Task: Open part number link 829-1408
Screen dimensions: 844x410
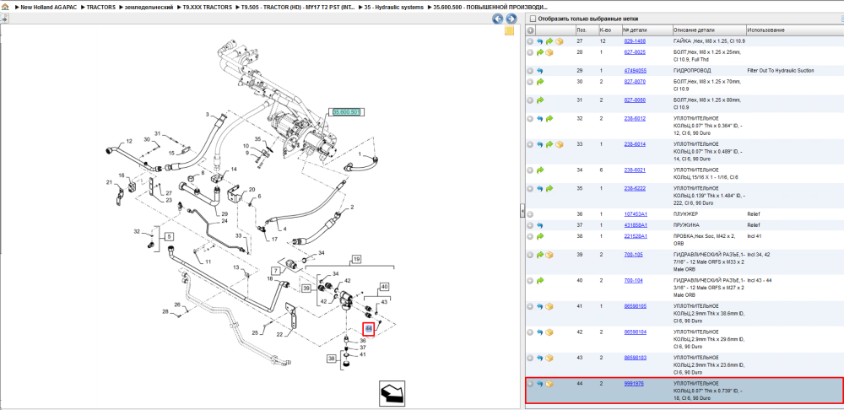Action: [635, 41]
